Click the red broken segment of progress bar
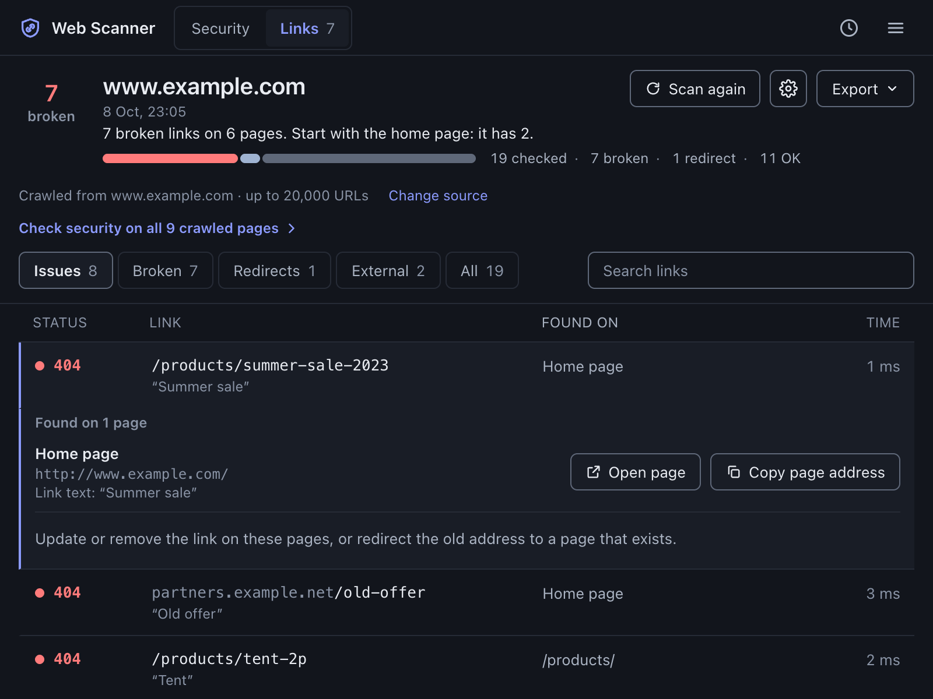Viewport: 933px width, 699px height. [170, 158]
